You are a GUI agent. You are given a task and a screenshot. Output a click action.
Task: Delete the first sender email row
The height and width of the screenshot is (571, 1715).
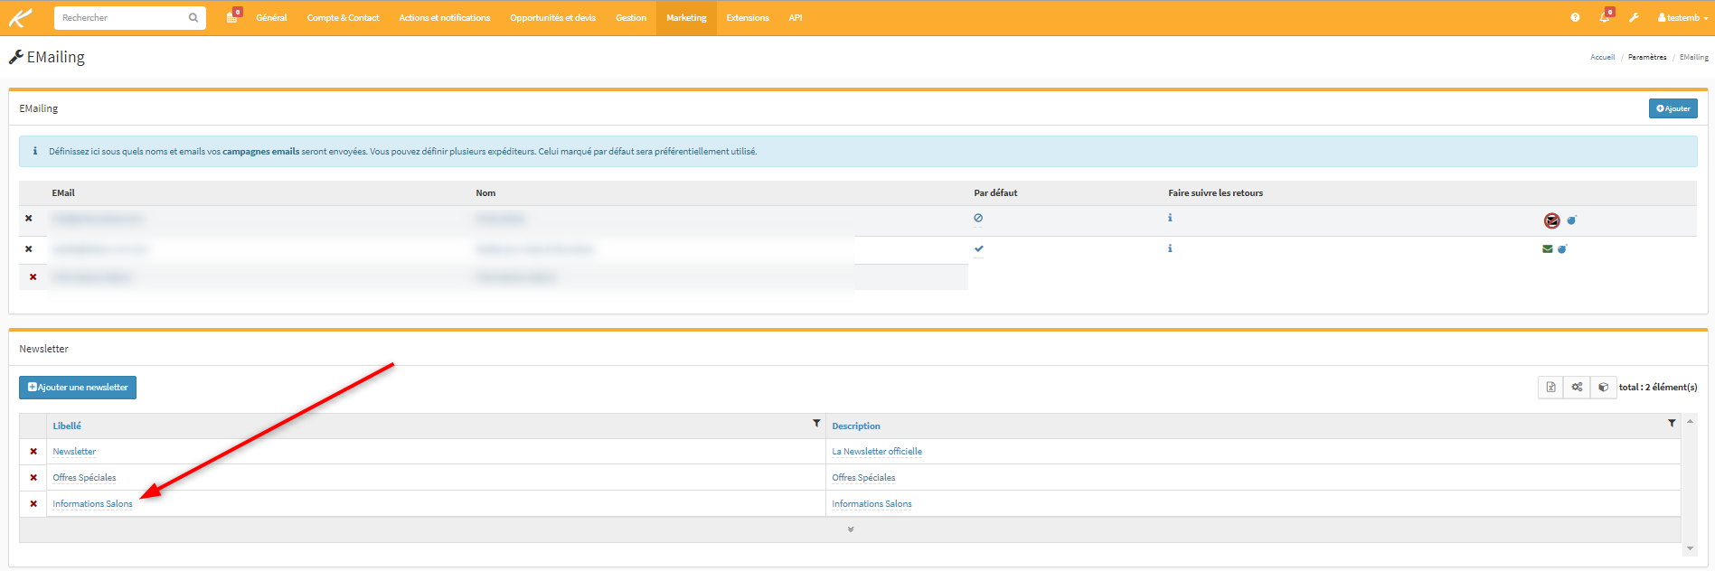coord(29,219)
